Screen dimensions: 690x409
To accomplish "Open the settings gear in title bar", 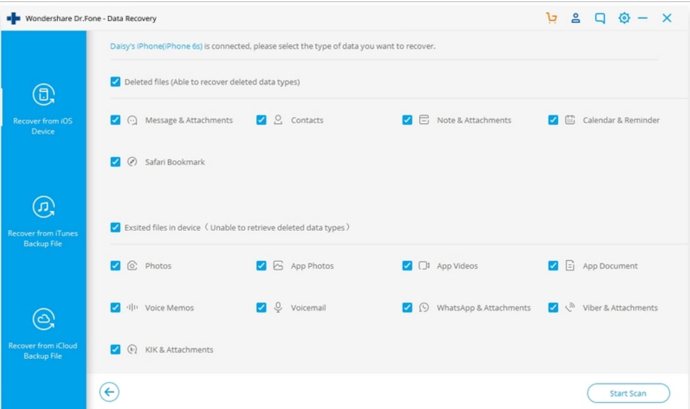I will click(x=624, y=18).
